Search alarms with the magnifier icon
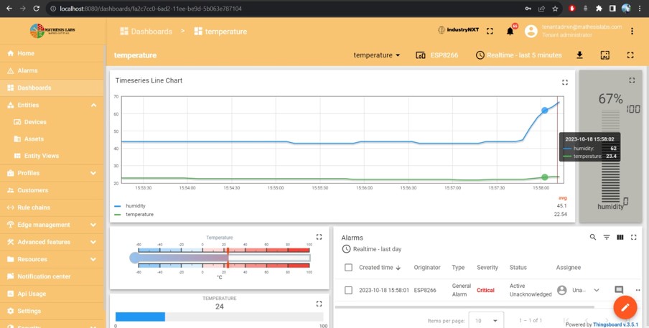The image size is (649, 328). pyautogui.click(x=592, y=238)
